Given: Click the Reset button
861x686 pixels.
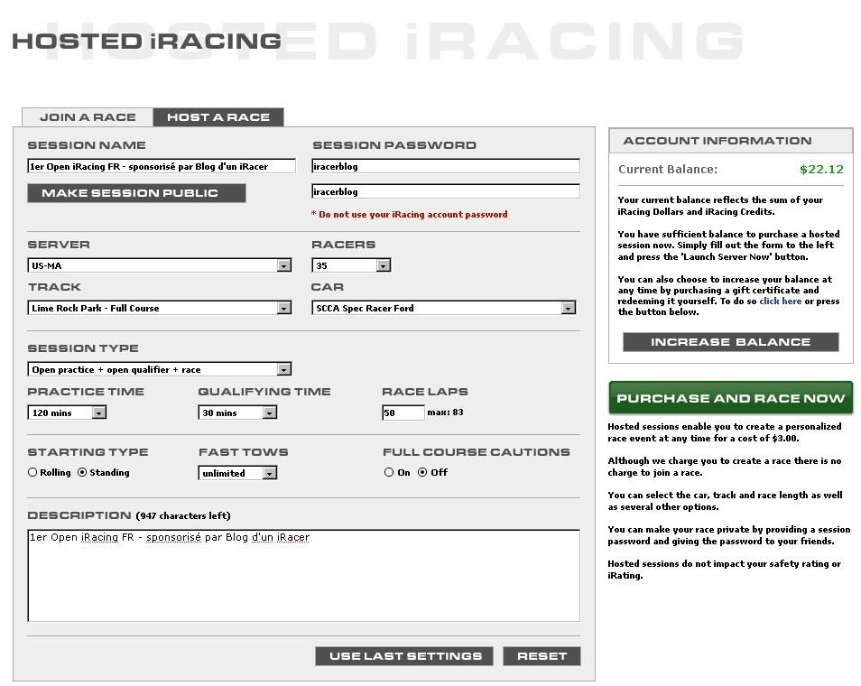Looking at the screenshot, I should click(x=542, y=656).
